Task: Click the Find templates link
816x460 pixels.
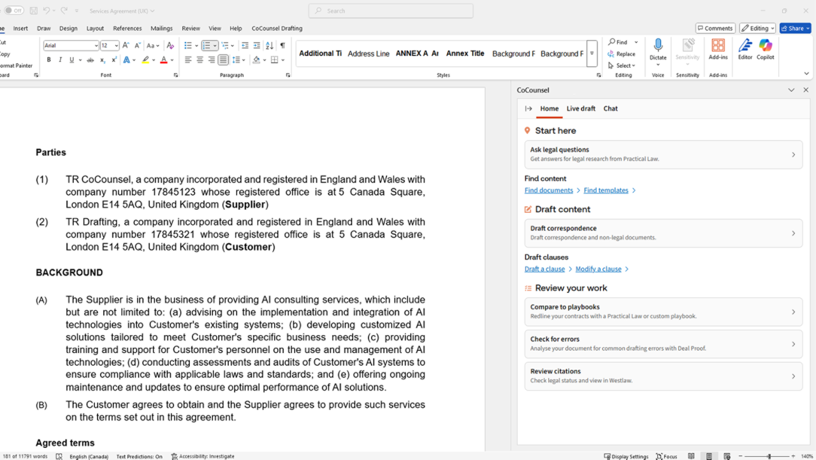Action: tap(606, 190)
